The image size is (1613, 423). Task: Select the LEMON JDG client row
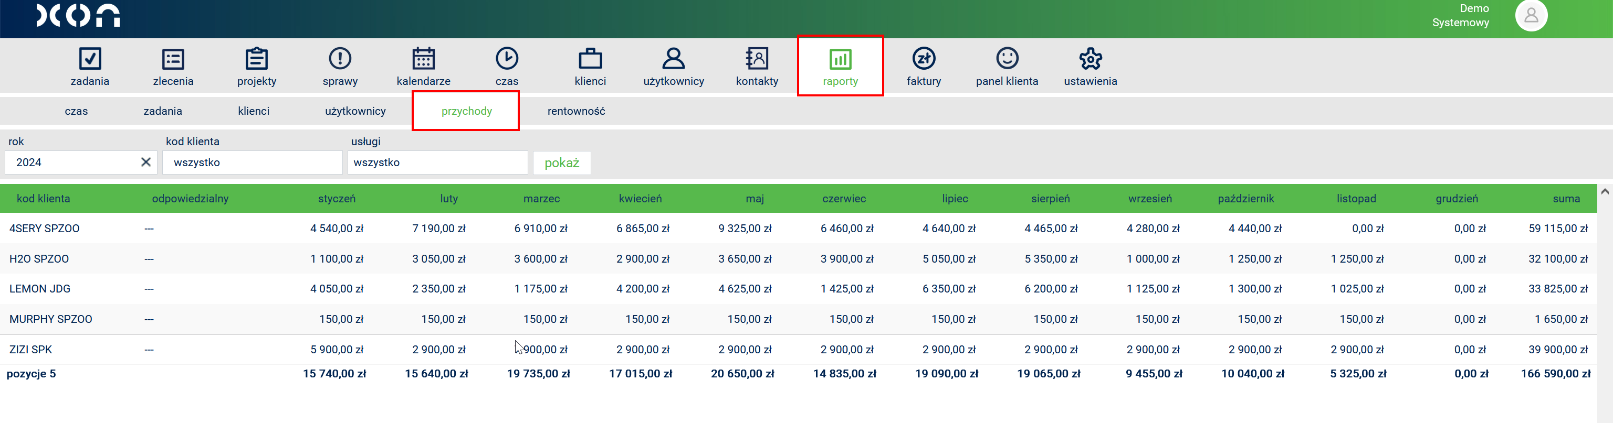[798, 289]
